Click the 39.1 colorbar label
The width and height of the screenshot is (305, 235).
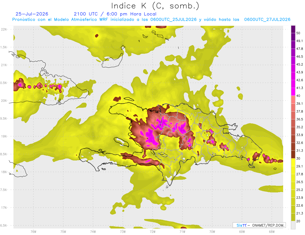click(300, 103)
